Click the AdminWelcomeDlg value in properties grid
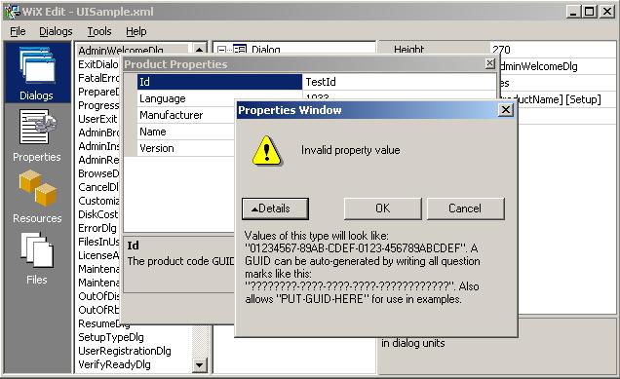 pos(538,66)
